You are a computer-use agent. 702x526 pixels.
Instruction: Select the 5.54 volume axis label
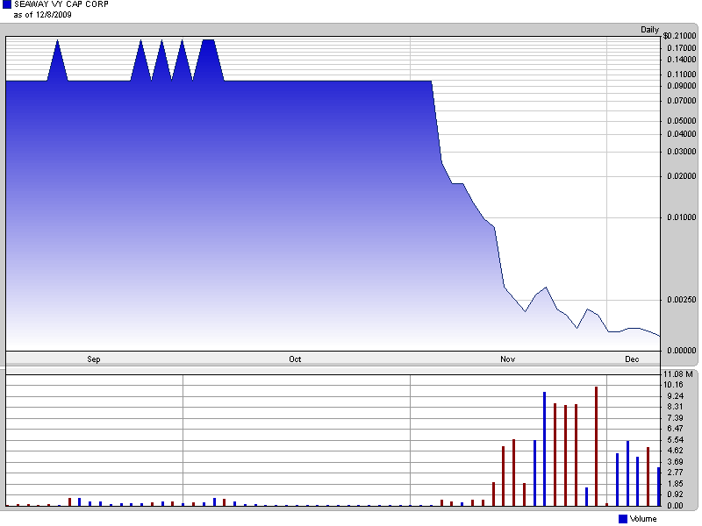pos(673,439)
